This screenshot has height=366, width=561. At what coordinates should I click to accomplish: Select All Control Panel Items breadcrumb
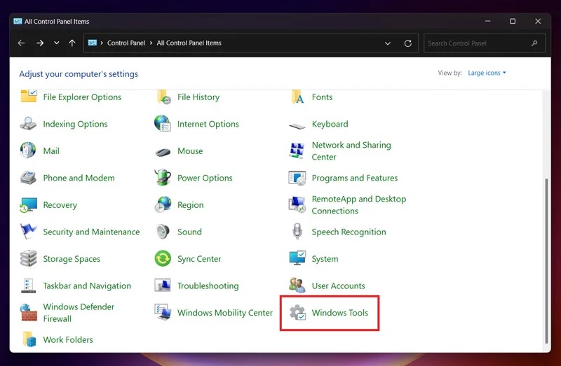[189, 43]
